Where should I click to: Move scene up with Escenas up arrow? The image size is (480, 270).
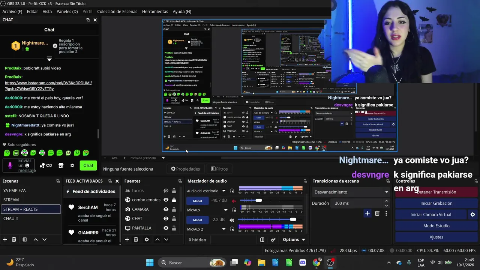(36, 240)
